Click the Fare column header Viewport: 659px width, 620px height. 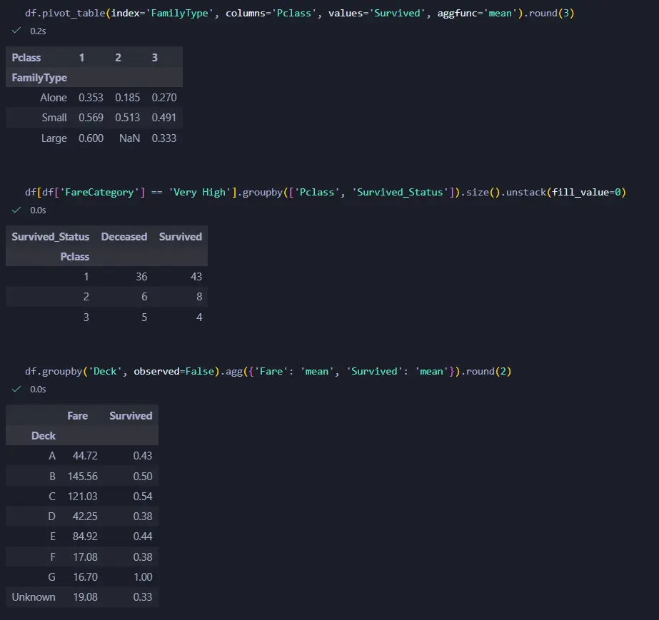click(77, 416)
